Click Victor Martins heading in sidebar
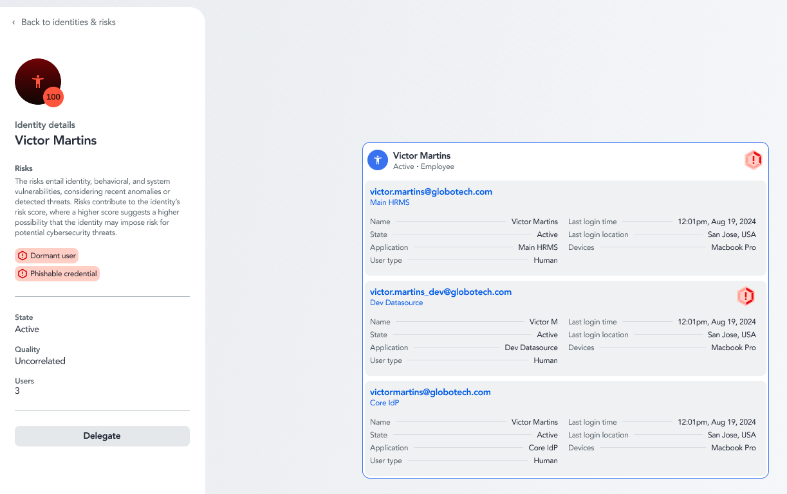Image resolution: width=787 pixels, height=494 pixels. (x=56, y=140)
